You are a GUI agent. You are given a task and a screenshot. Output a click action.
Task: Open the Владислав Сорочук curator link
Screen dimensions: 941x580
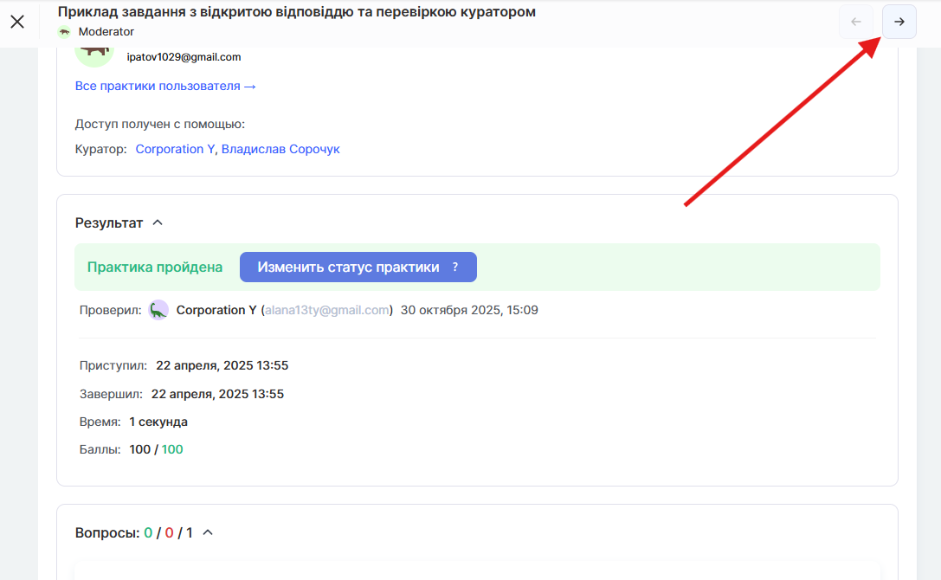tap(280, 149)
